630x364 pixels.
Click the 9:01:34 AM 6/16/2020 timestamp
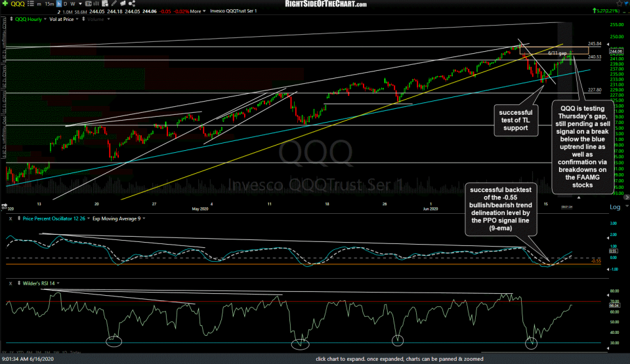(x=28, y=359)
